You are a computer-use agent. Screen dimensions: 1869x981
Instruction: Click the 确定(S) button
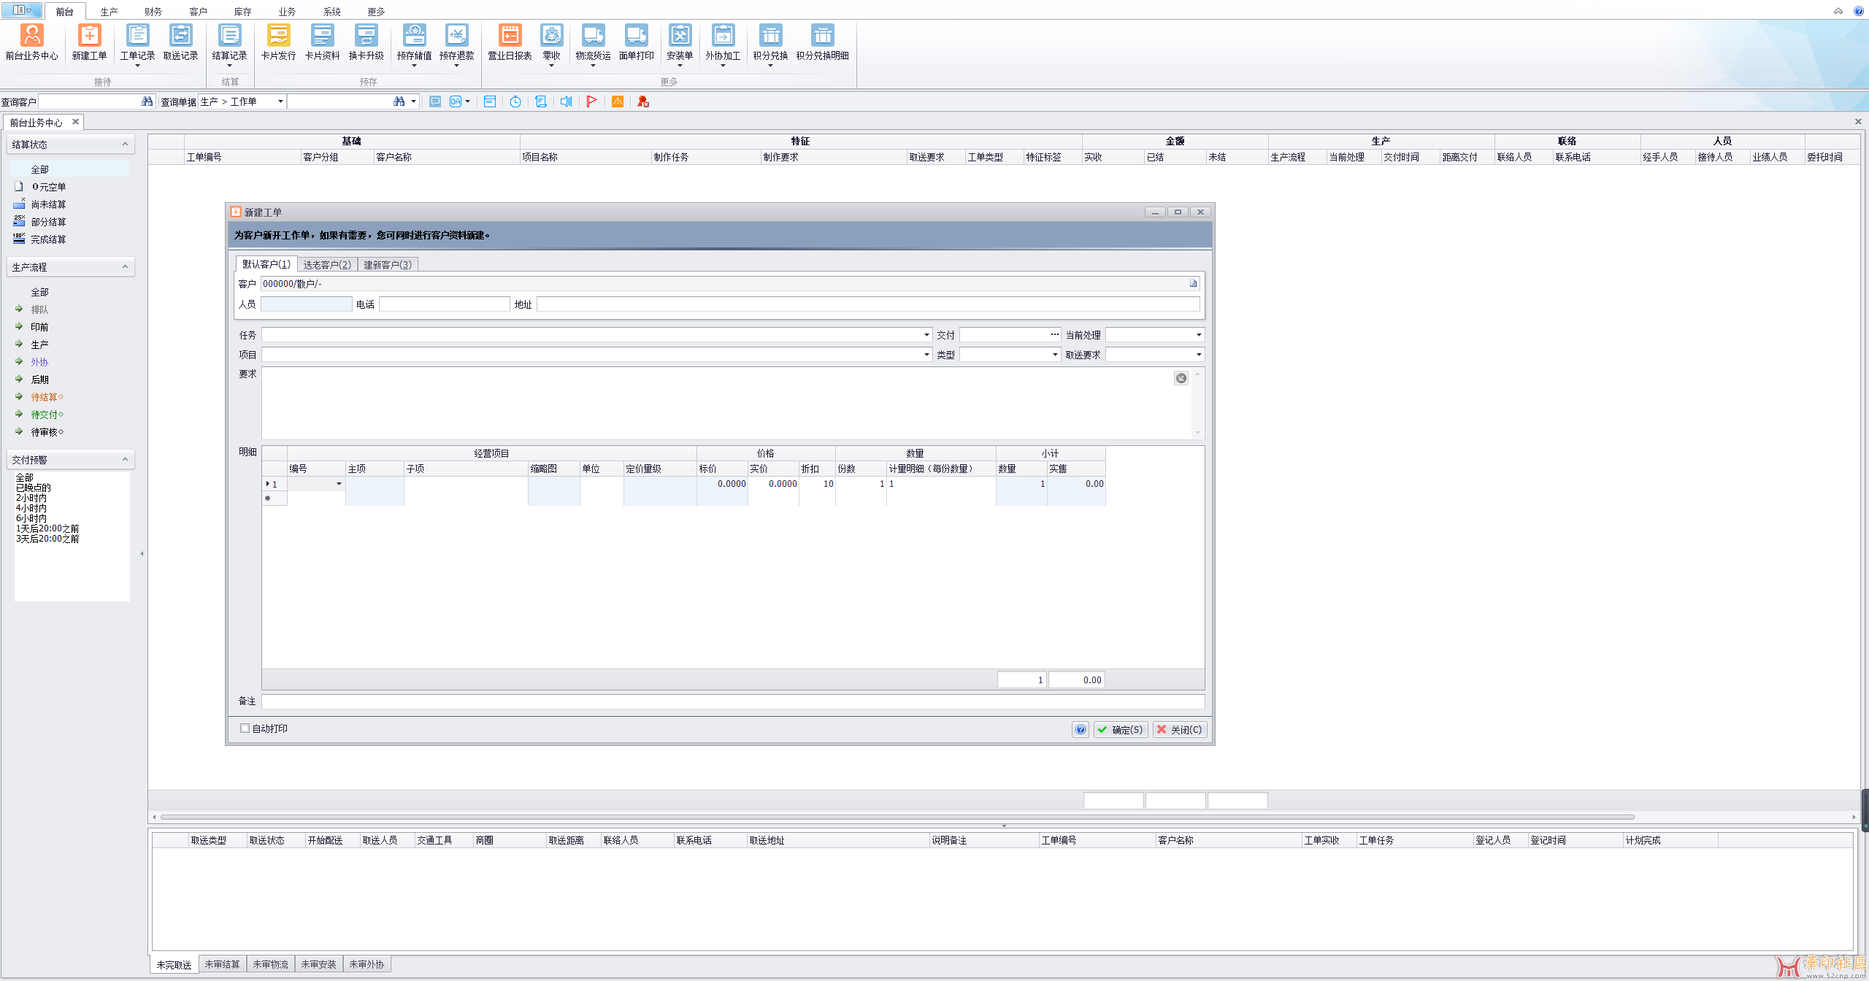1121,729
